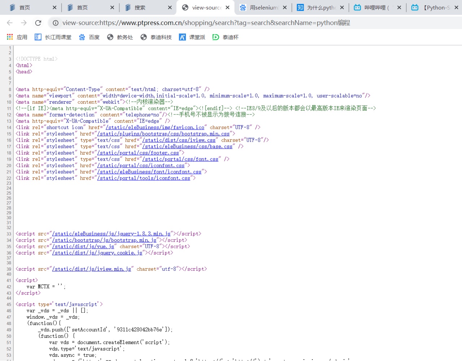This screenshot has width=462, height=361.
Task: Click the <head> tag on line 5
Action: pyautogui.click(x=24, y=72)
